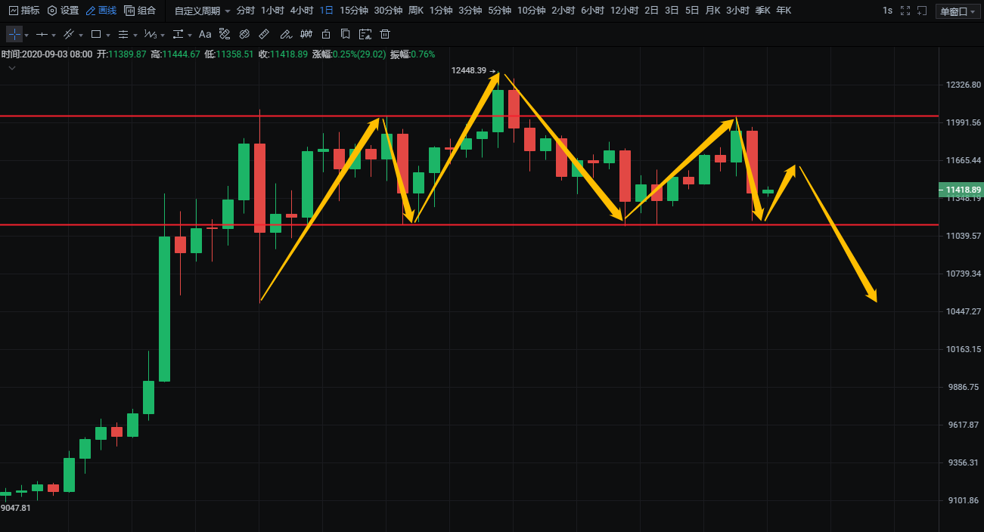Toggle the 组合 combination view
The image size is (984, 532).
click(x=140, y=11)
